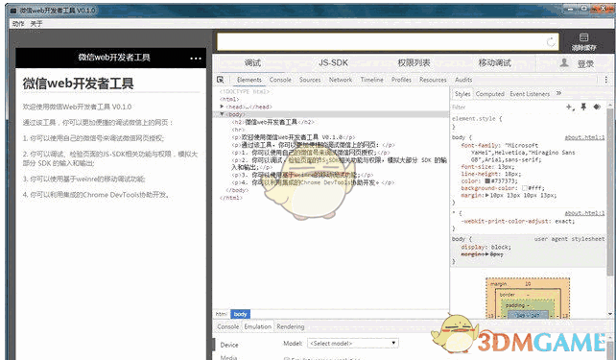This screenshot has height=360, width=616.
Task: Click the html breadcrumb item
Action: click(222, 314)
